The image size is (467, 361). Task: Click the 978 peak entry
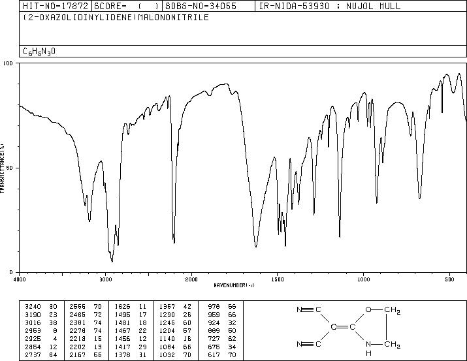[x=222, y=306]
